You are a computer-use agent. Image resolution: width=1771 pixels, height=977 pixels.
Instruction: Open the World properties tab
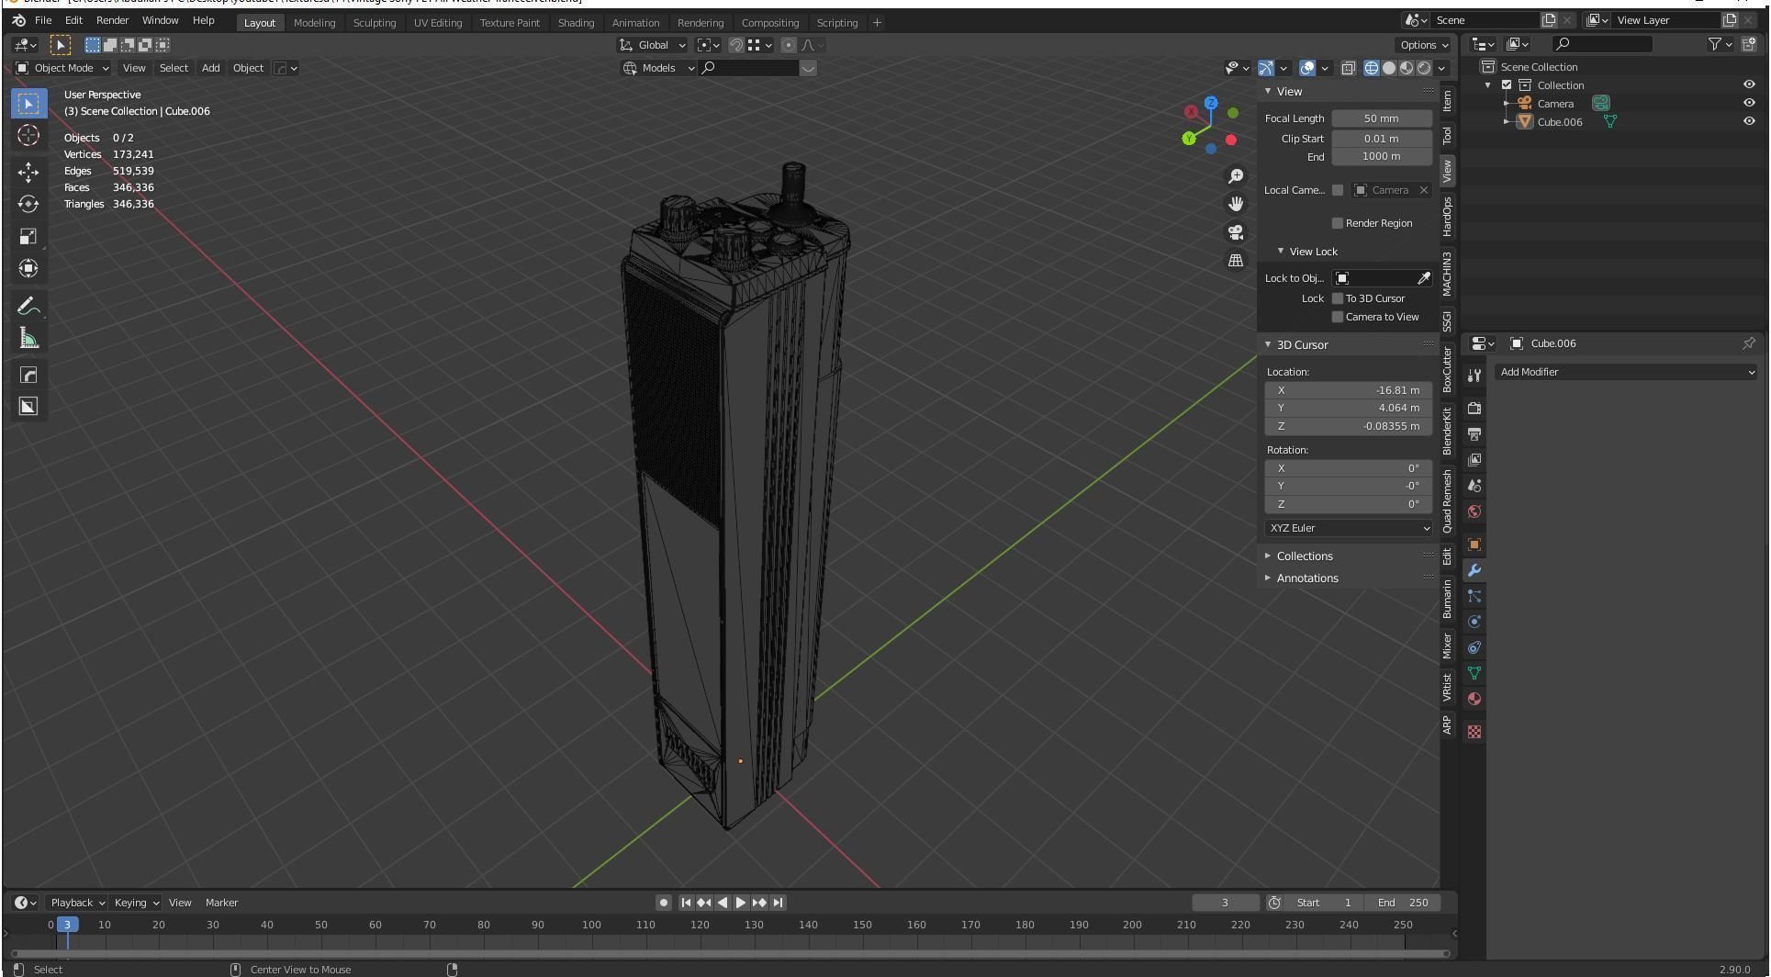(x=1474, y=511)
